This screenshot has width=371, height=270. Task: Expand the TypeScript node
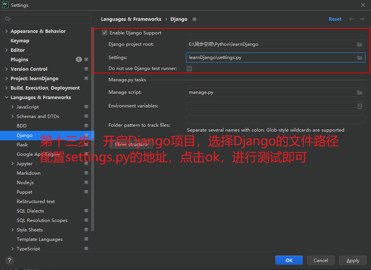point(13,248)
